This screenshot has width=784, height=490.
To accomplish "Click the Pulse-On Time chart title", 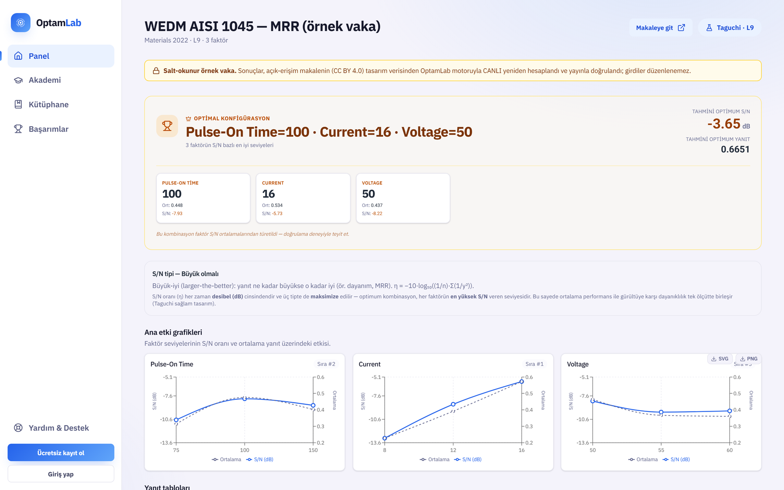I will point(172,364).
